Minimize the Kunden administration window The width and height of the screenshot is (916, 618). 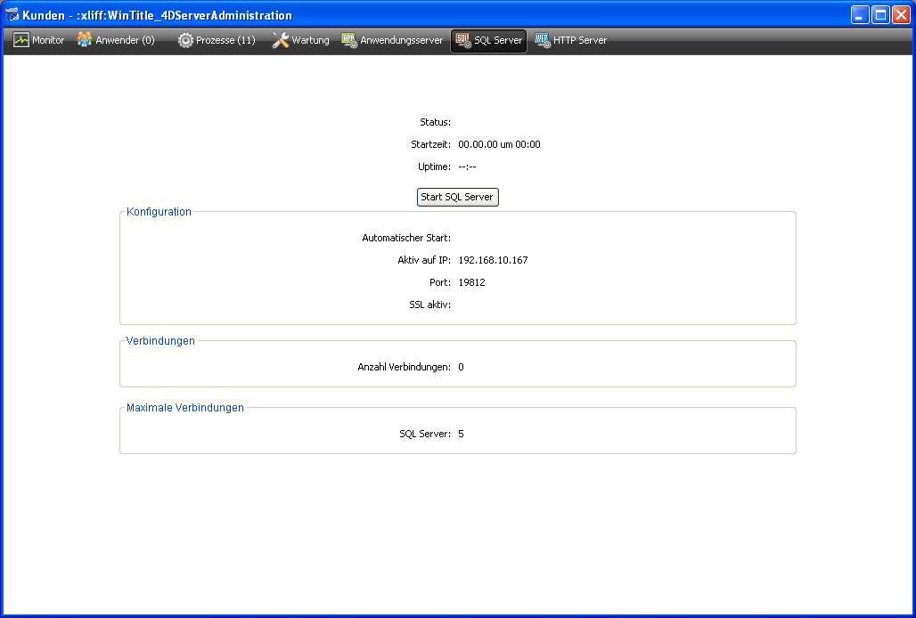[860, 15]
